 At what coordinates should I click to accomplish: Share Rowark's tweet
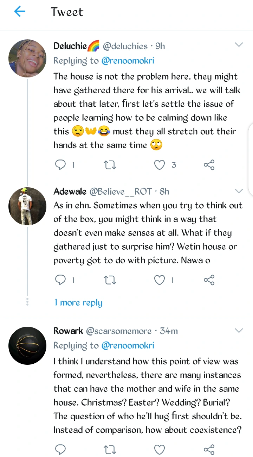pyautogui.click(x=209, y=449)
